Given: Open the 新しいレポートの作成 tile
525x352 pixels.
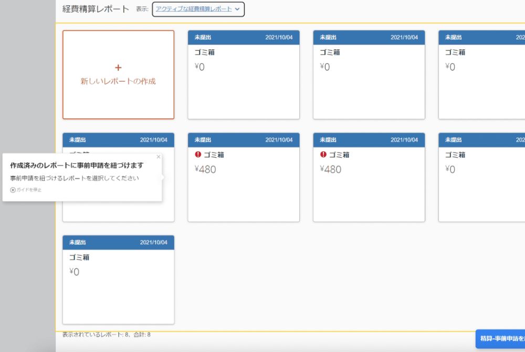Looking at the screenshot, I should pos(118,75).
